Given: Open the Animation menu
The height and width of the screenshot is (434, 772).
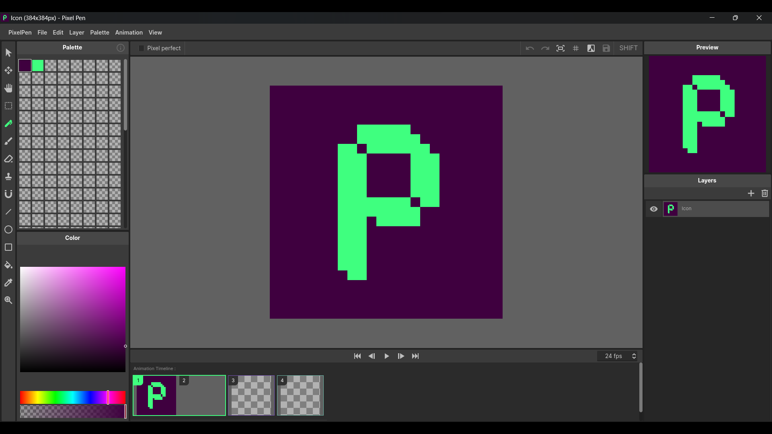Looking at the screenshot, I should pyautogui.click(x=129, y=33).
